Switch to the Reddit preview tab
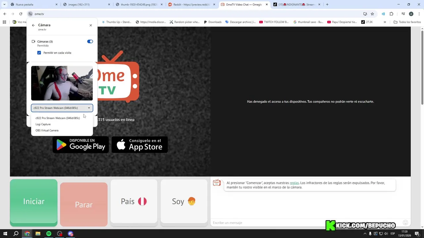The width and height of the screenshot is (424, 238). tap(191, 5)
